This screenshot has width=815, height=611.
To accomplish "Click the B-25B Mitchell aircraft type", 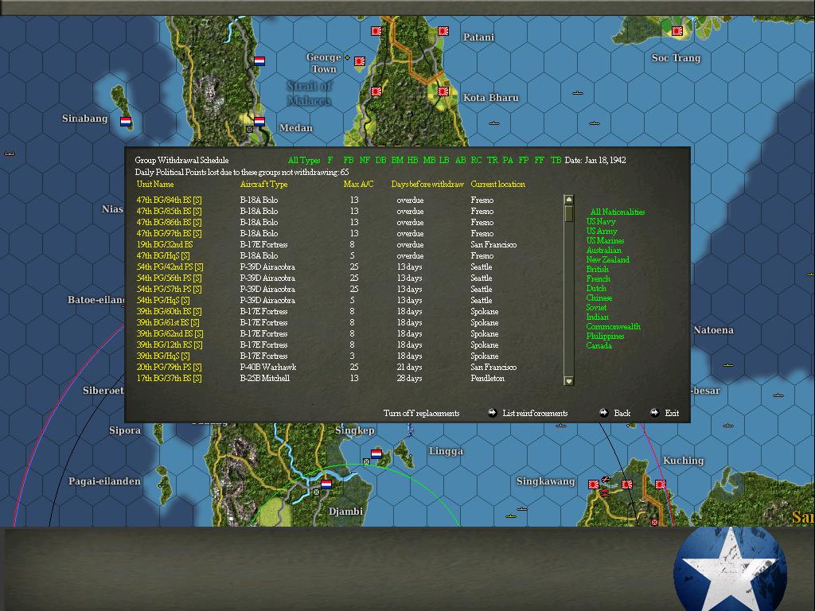I will [264, 378].
